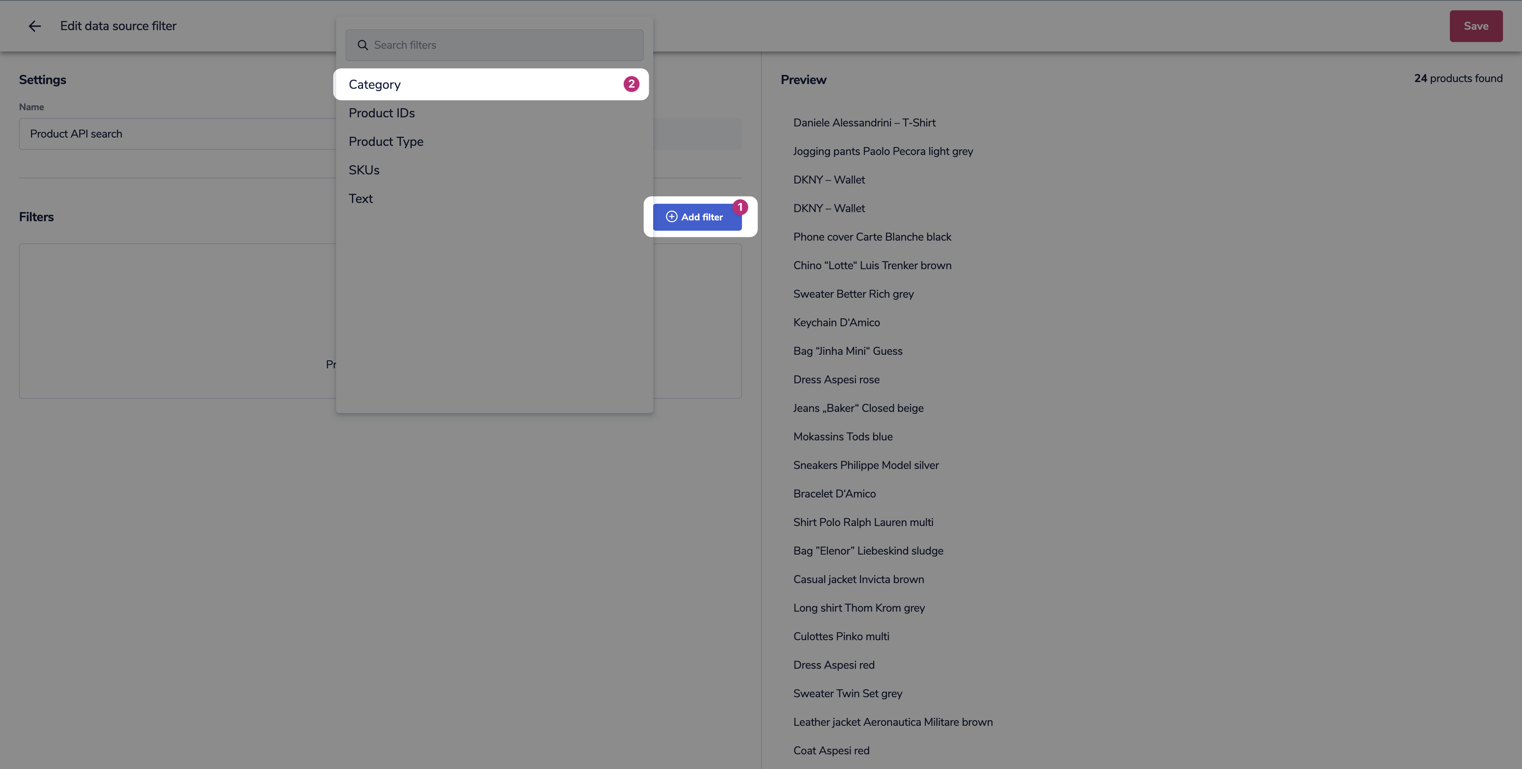Click Phone cover Carte Blanche black
Image resolution: width=1522 pixels, height=769 pixels.
[872, 237]
